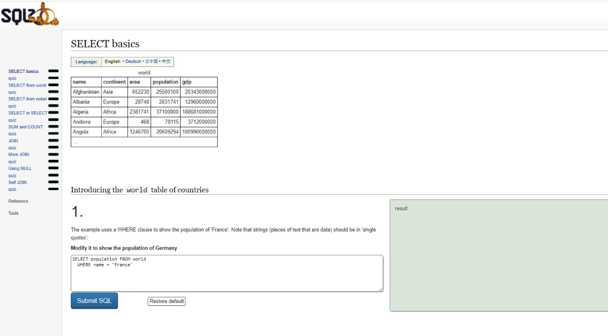
Task: Click the progress bar beside SELECT basics
Action: 53,71
